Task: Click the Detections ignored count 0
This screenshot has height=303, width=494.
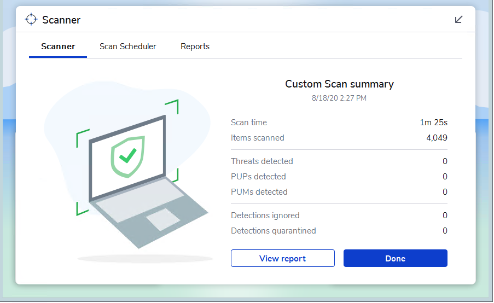Action: tap(445, 215)
